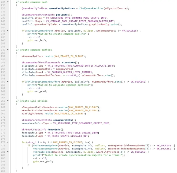The image size is (177, 173).
Task: Click '// create command buffers' comment
Action: 34,50
